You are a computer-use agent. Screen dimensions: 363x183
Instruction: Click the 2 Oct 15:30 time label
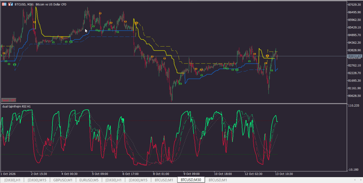(x=39, y=174)
